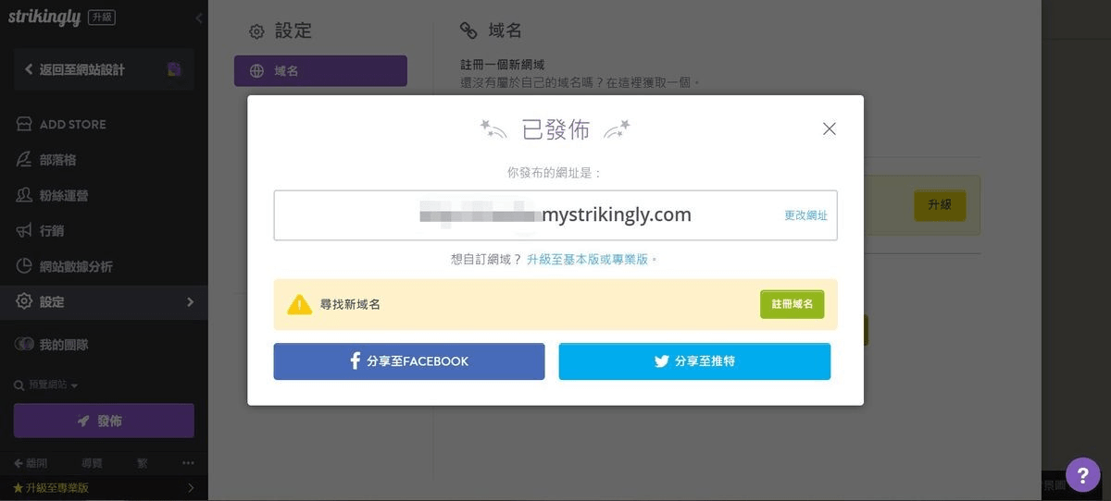
Task: Open help with purple question mark
Action: tap(1083, 475)
